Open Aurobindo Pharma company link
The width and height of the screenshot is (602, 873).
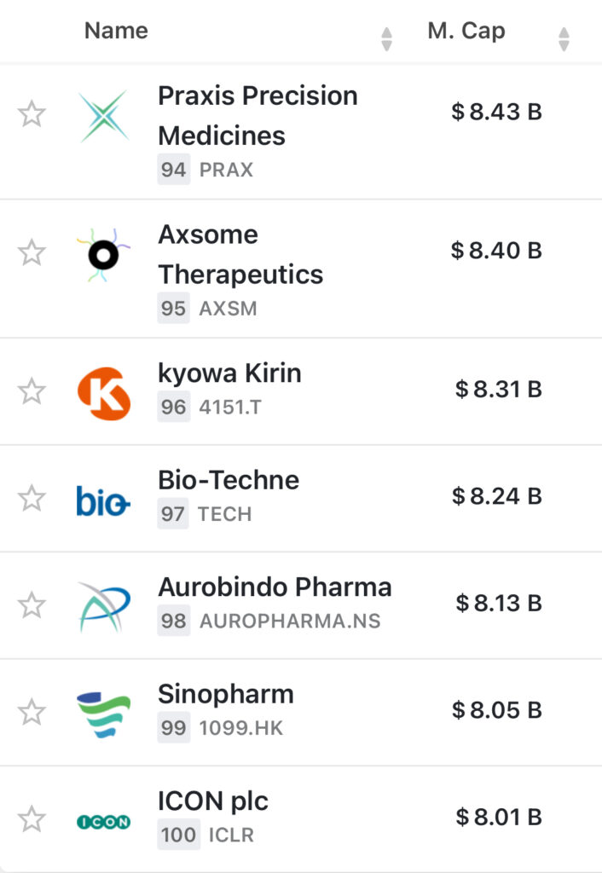[275, 587]
